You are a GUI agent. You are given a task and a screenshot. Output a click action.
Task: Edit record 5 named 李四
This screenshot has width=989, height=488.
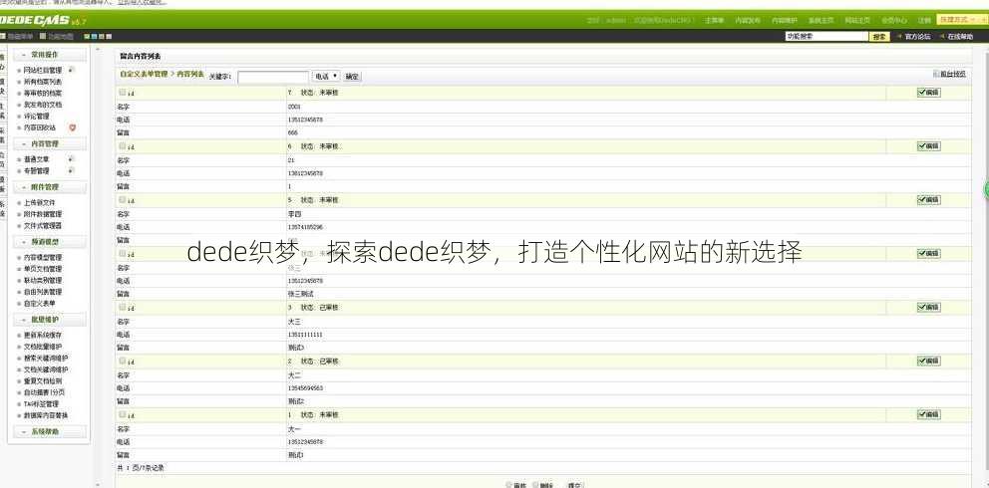[928, 199]
